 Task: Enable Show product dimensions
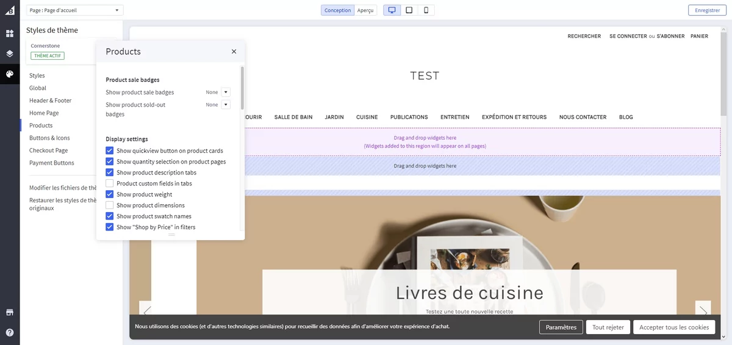pyautogui.click(x=110, y=205)
